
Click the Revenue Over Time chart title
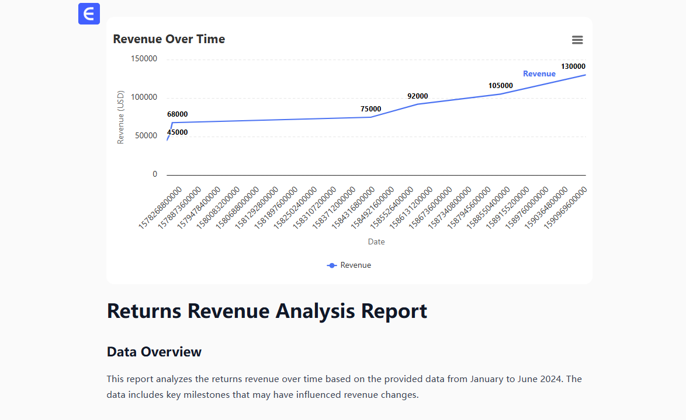[169, 39]
